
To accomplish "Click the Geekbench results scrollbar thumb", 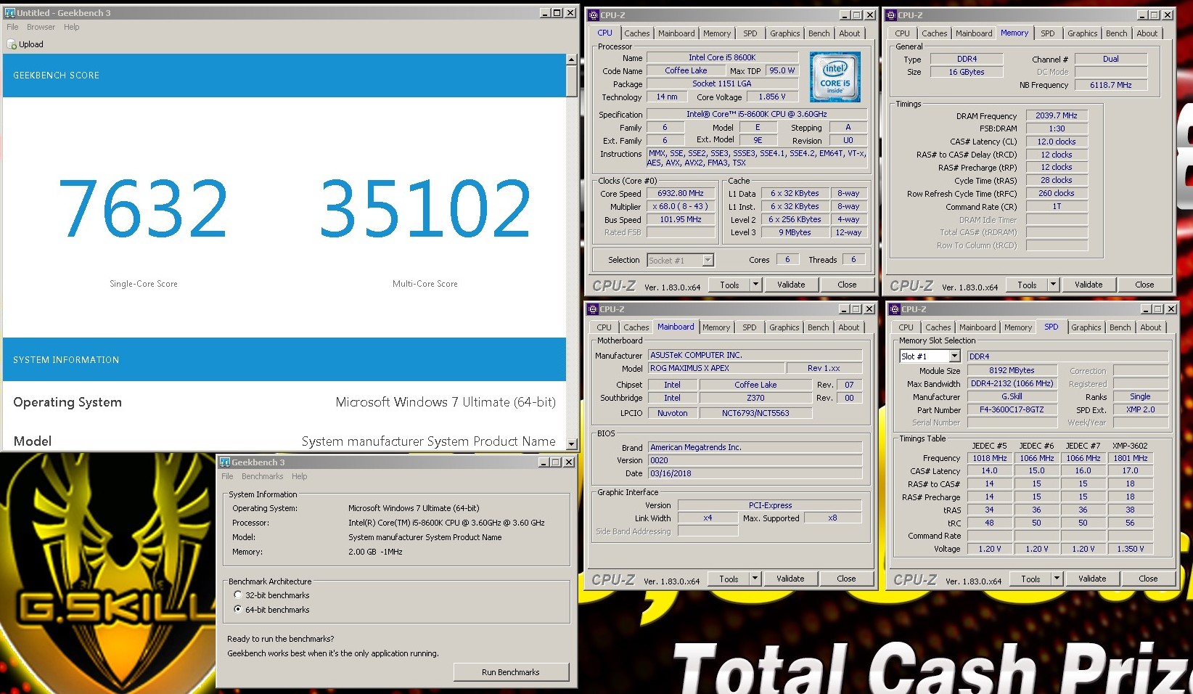I will (572, 81).
